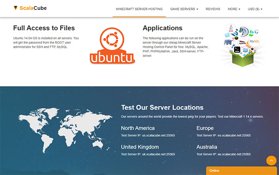Click the applications description paragraph
Image resolution: width=279 pixels, height=175 pixels.
pyautogui.click(x=175, y=47)
